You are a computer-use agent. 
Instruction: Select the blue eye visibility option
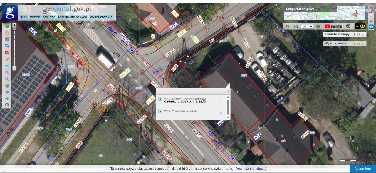tap(371, 27)
